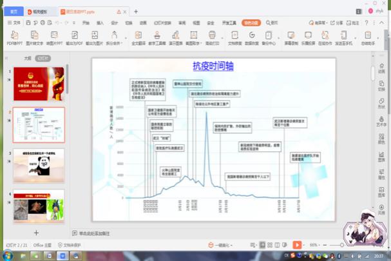391x261 pixels.
Task: Switch to the 稻壳模板 tab
Action: (40, 12)
